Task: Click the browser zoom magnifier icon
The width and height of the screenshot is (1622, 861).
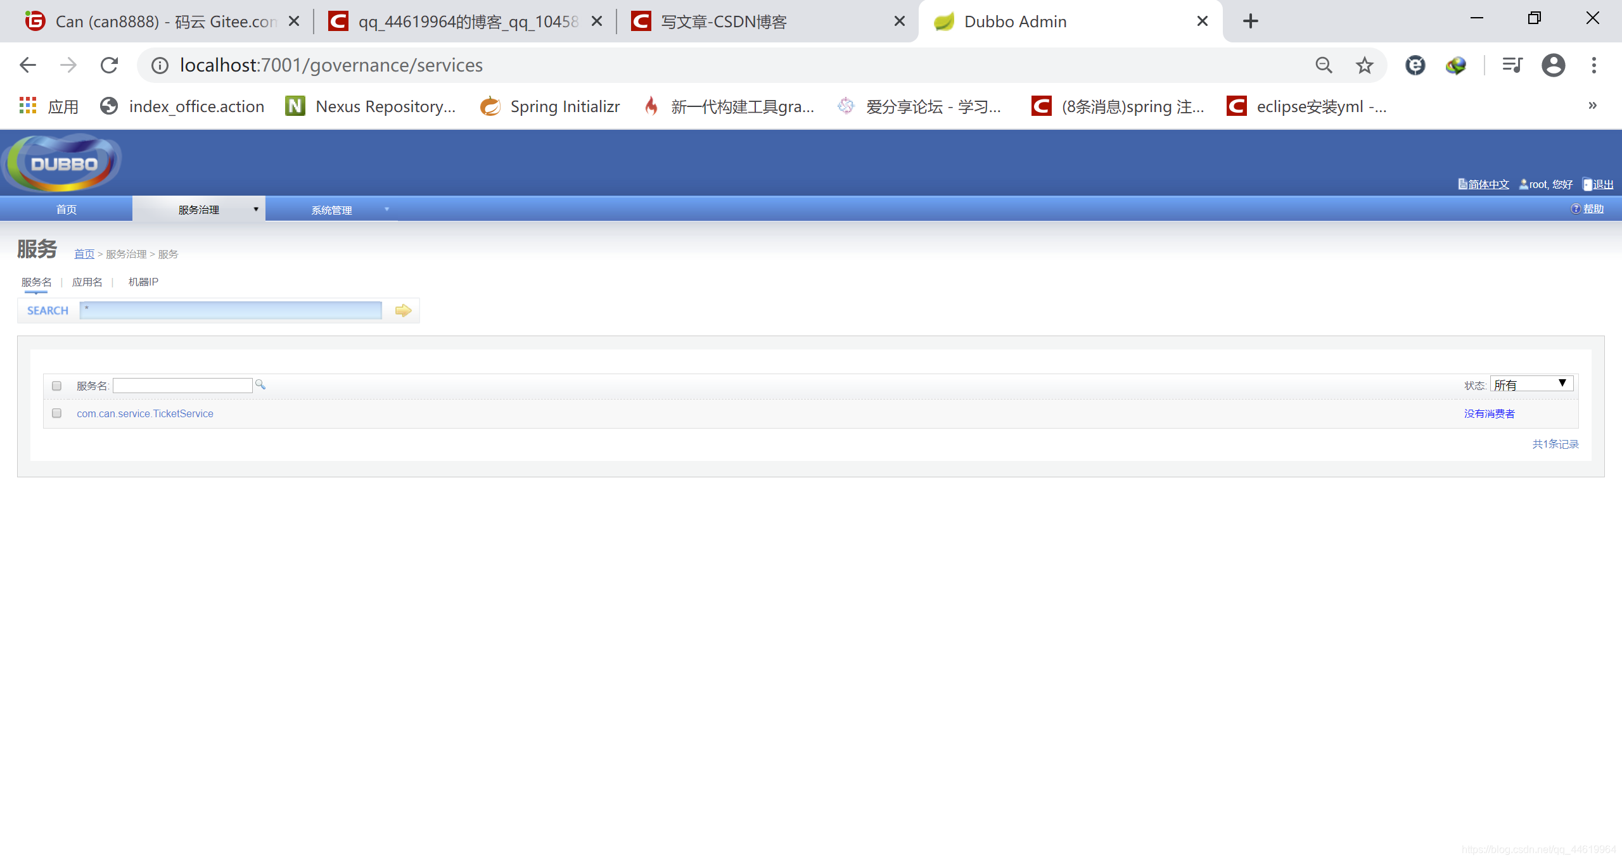Action: [x=1324, y=65]
